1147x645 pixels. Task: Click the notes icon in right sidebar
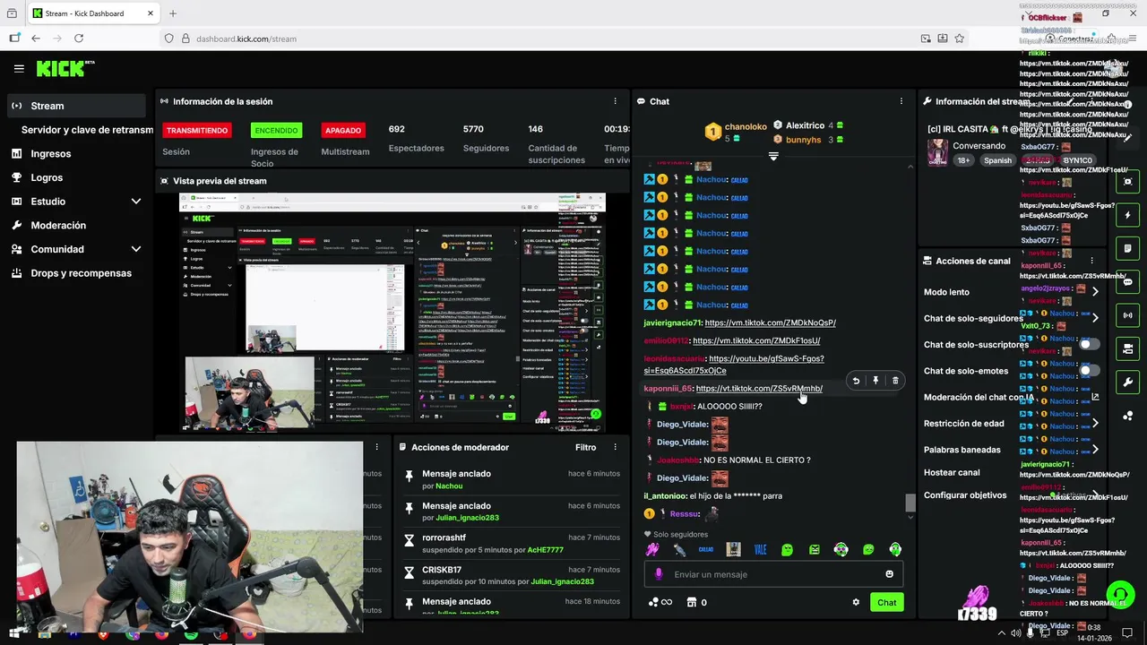(x=1128, y=248)
